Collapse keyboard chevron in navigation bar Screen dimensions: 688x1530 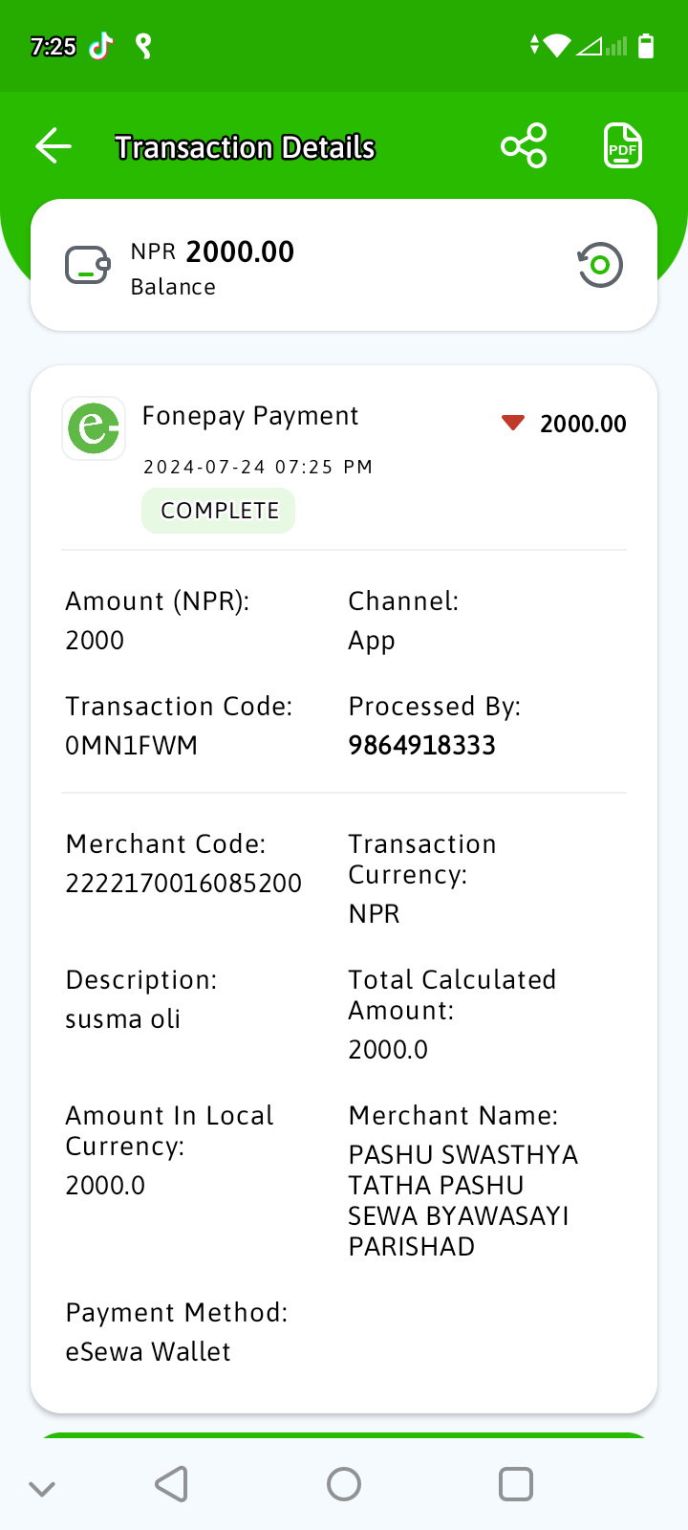pos(42,1488)
